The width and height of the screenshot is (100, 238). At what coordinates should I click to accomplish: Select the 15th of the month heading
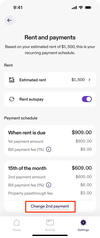(x=27, y=168)
